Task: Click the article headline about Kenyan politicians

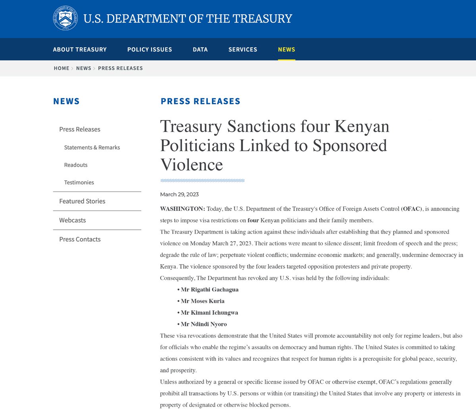Action: (x=274, y=145)
